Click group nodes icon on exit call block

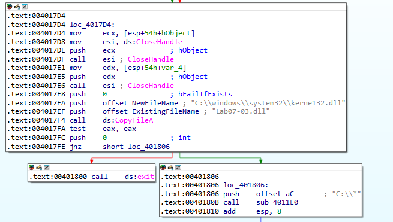pyautogui.click(x=47, y=168)
